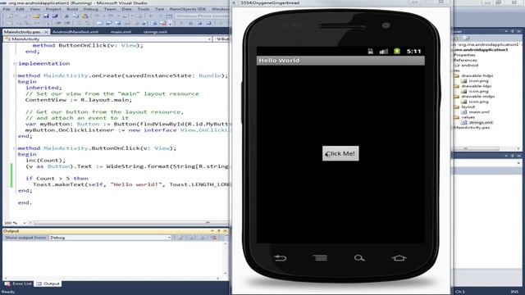Click the 'if Count > 5 then' code line

tap(57, 179)
